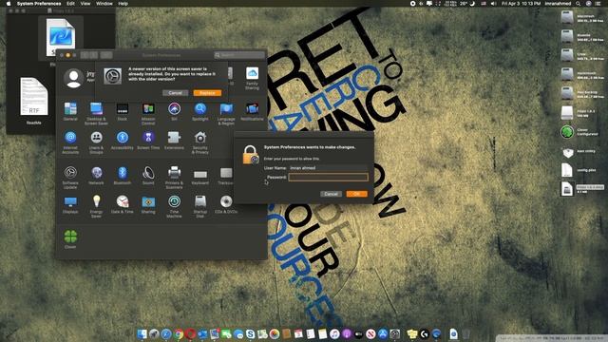Open the View menu
The image size is (608, 342).
click(85, 4)
